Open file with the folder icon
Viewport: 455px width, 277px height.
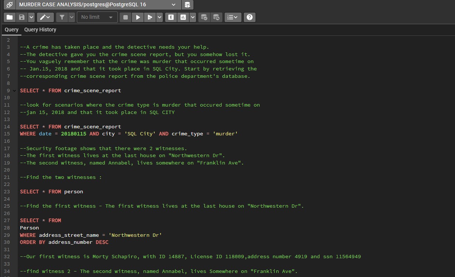(10, 17)
